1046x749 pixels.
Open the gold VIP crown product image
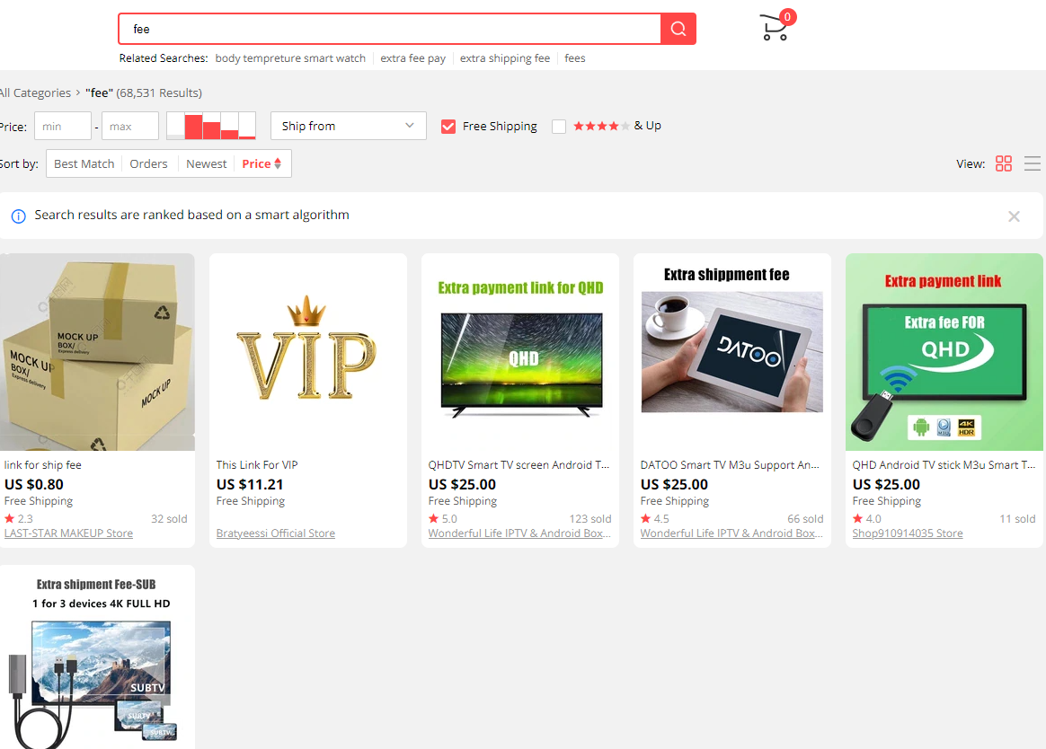pos(308,352)
